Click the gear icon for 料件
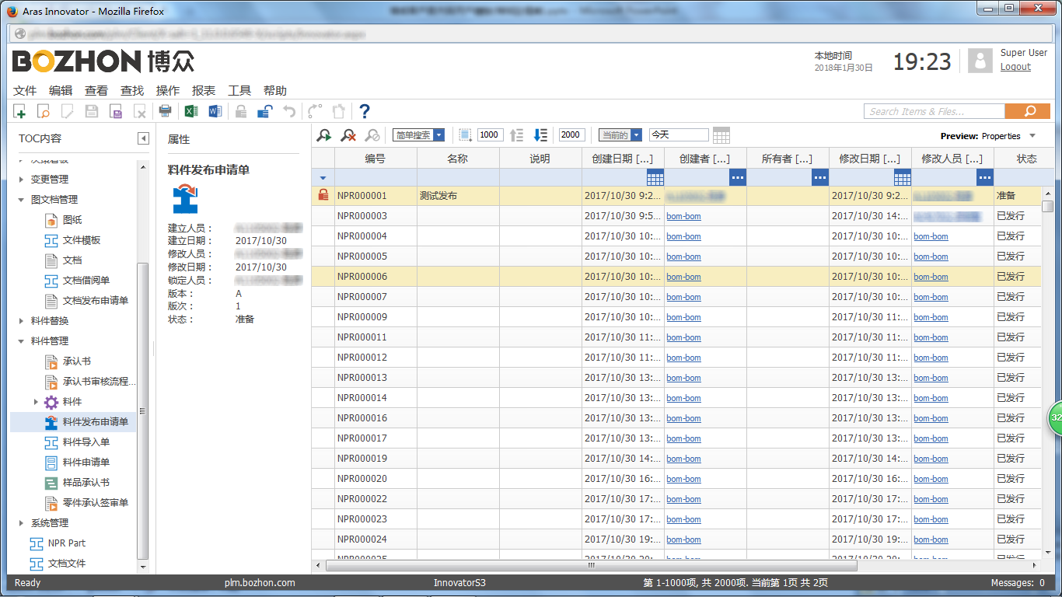Viewport: 1062px width, 597px height. (51, 402)
